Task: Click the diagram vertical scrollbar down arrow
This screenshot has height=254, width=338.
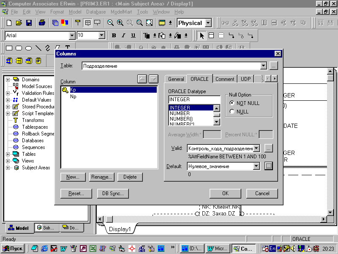Action: click(x=330, y=213)
